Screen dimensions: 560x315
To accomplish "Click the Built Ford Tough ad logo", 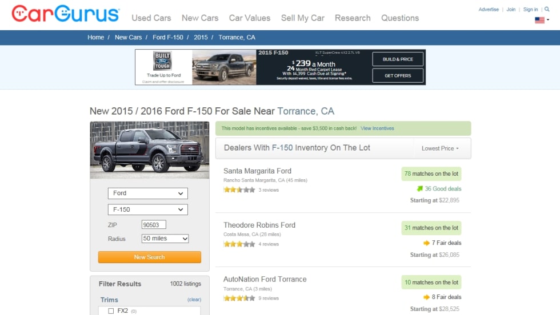I will pyautogui.click(x=162, y=62).
